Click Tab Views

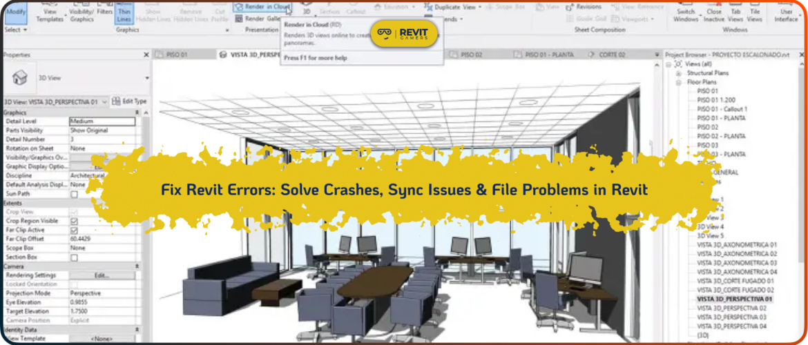tap(735, 13)
